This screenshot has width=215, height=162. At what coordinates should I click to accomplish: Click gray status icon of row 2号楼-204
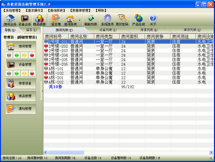coord(46,55)
